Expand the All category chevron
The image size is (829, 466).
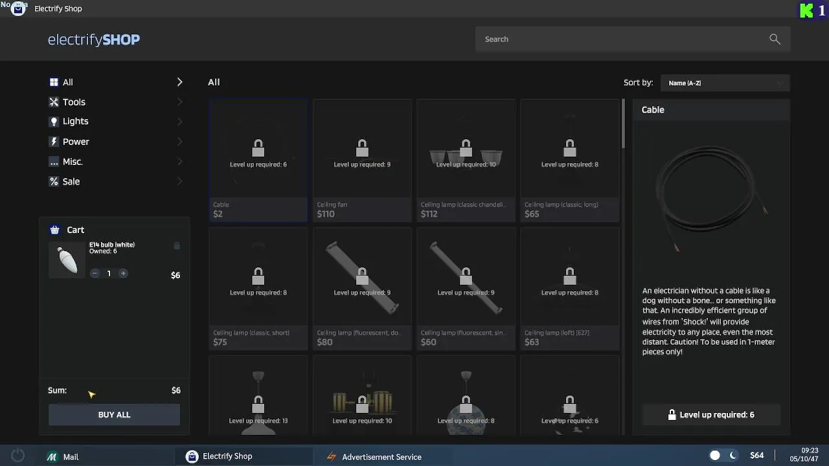[179, 82]
